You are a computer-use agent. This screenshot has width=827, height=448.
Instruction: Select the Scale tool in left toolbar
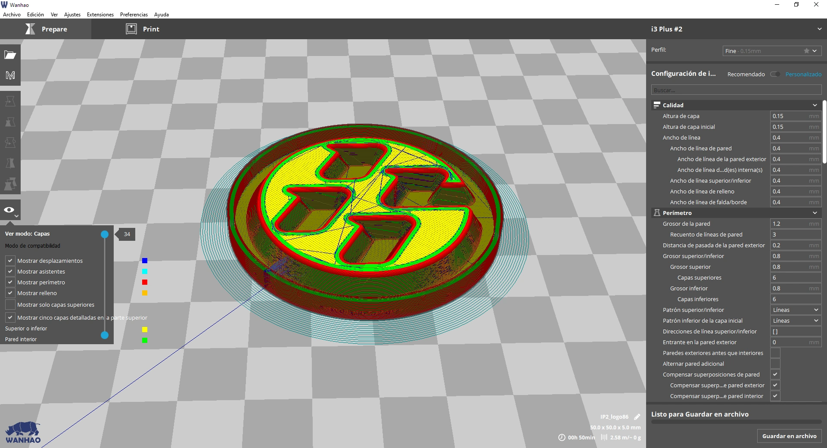(x=10, y=122)
